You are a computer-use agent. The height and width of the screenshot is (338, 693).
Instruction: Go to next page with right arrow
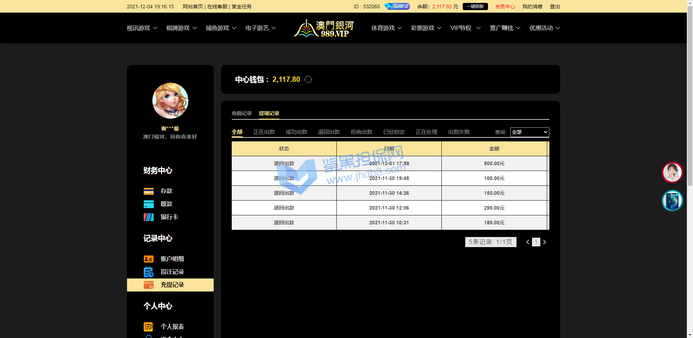pyautogui.click(x=545, y=242)
